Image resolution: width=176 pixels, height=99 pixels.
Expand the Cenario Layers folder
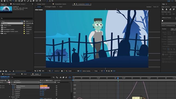pos(1,25)
